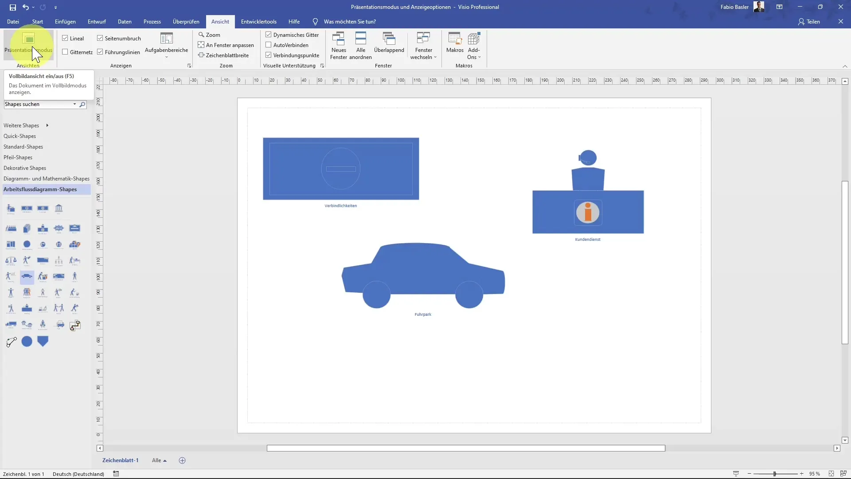Viewport: 851px width, 479px height.
Task: Click the macro recording icon in the status bar
Action: pyautogui.click(x=116, y=474)
